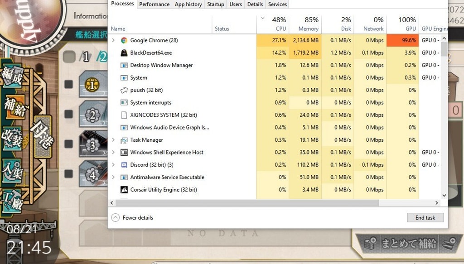Switch to the Performance tab
The height and width of the screenshot is (264, 464).
pos(154,5)
